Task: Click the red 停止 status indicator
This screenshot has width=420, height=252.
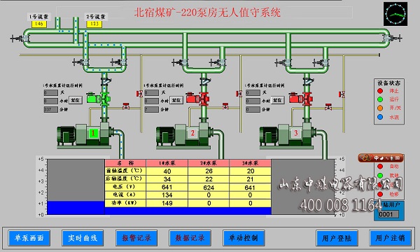Action: (380, 91)
